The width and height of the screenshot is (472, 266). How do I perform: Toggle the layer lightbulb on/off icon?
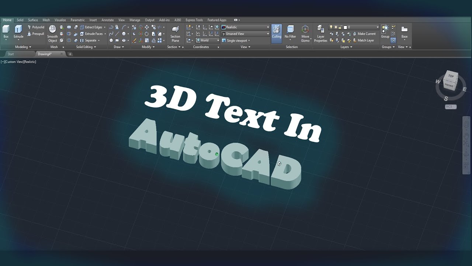click(x=331, y=27)
